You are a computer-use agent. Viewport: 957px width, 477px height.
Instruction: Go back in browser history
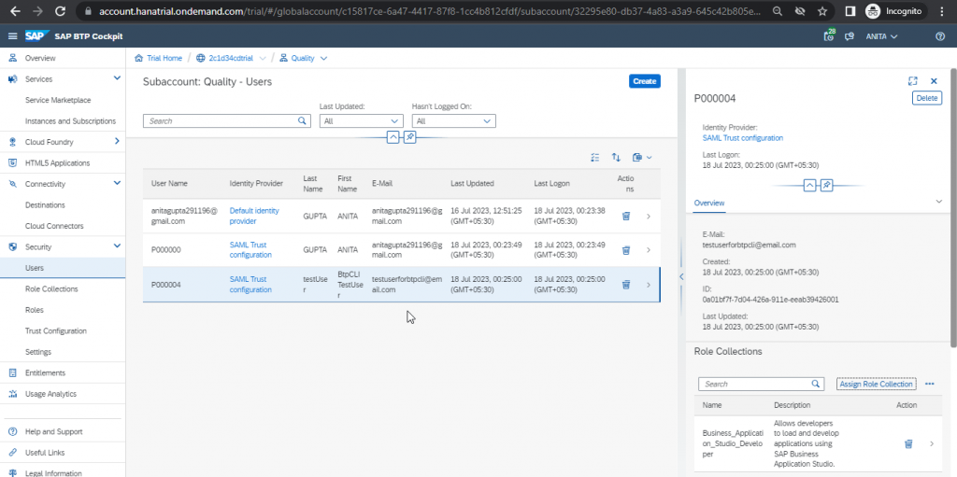click(x=15, y=11)
